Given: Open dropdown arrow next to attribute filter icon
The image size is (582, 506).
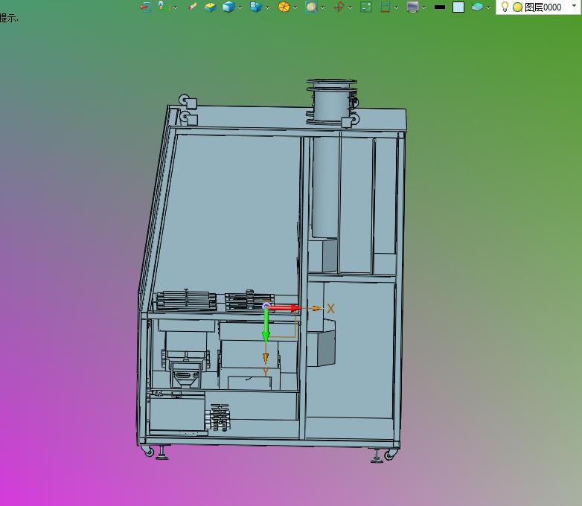Looking at the screenshot, I should coord(175,7).
